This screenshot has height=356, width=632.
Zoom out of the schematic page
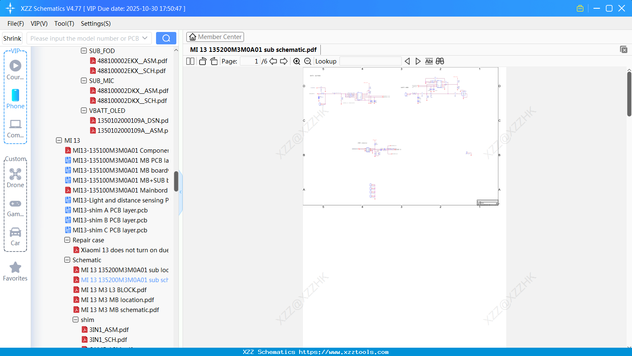click(x=307, y=61)
